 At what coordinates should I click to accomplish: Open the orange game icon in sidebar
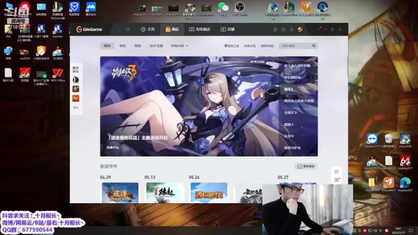(76, 98)
